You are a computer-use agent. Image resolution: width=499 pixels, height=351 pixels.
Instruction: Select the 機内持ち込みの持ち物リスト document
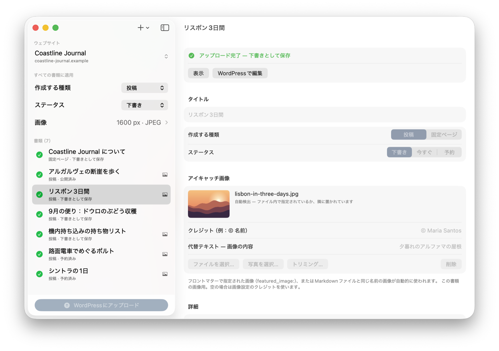[101, 234]
